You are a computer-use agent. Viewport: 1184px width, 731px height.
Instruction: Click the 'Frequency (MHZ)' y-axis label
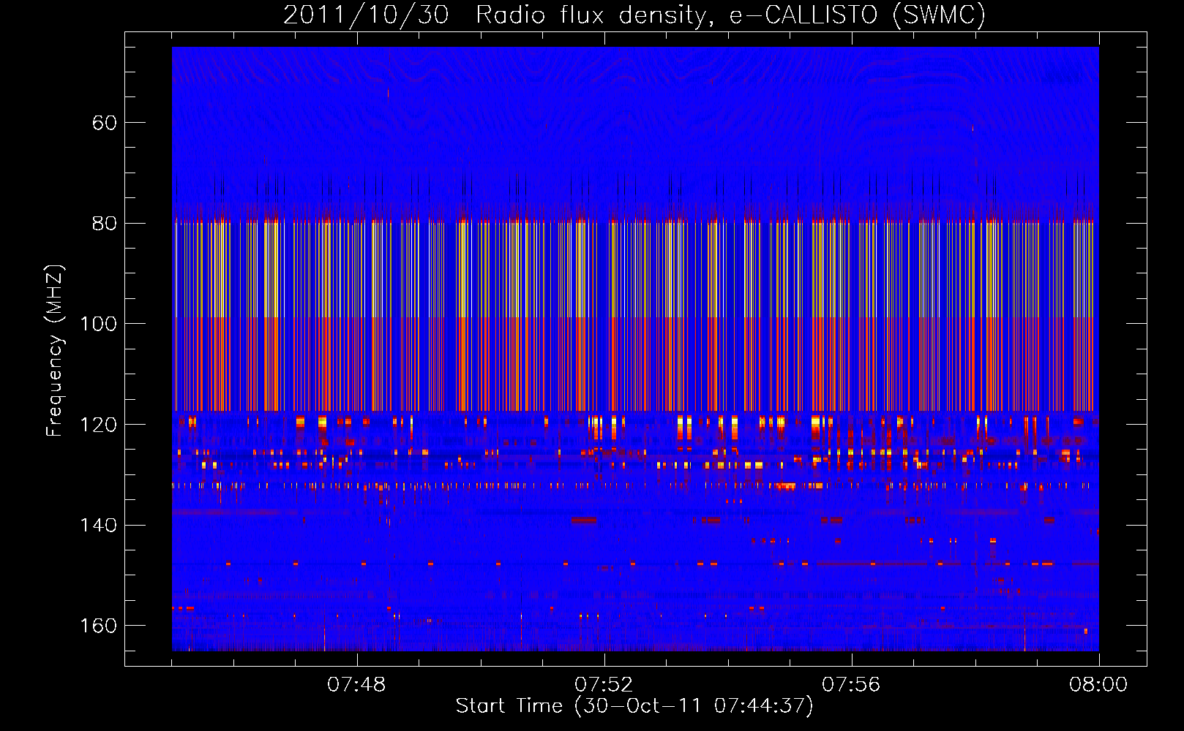pos(55,350)
